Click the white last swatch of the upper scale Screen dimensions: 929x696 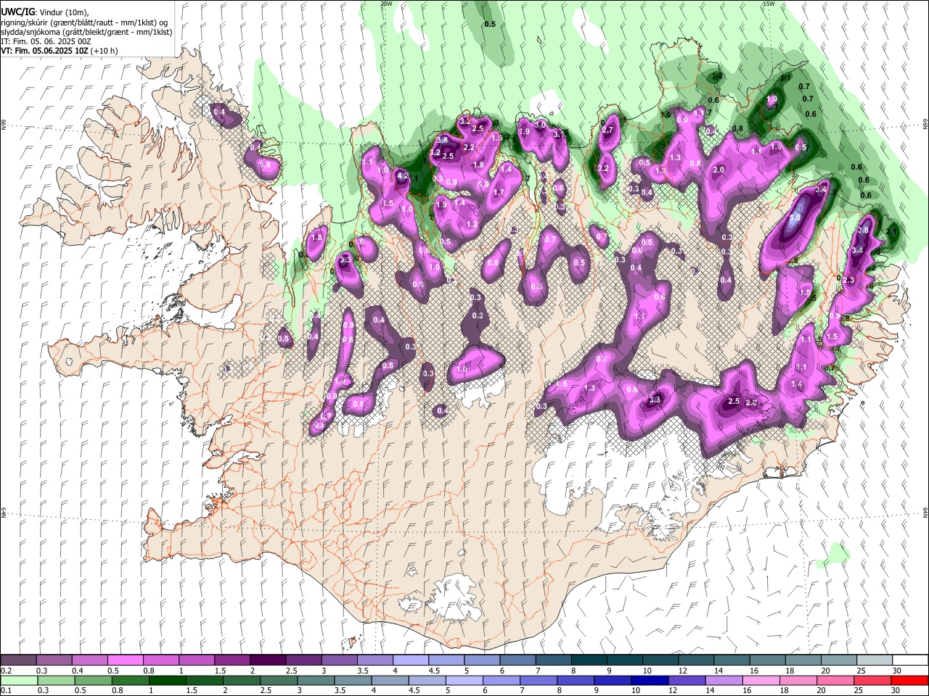(x=910, y=660)
